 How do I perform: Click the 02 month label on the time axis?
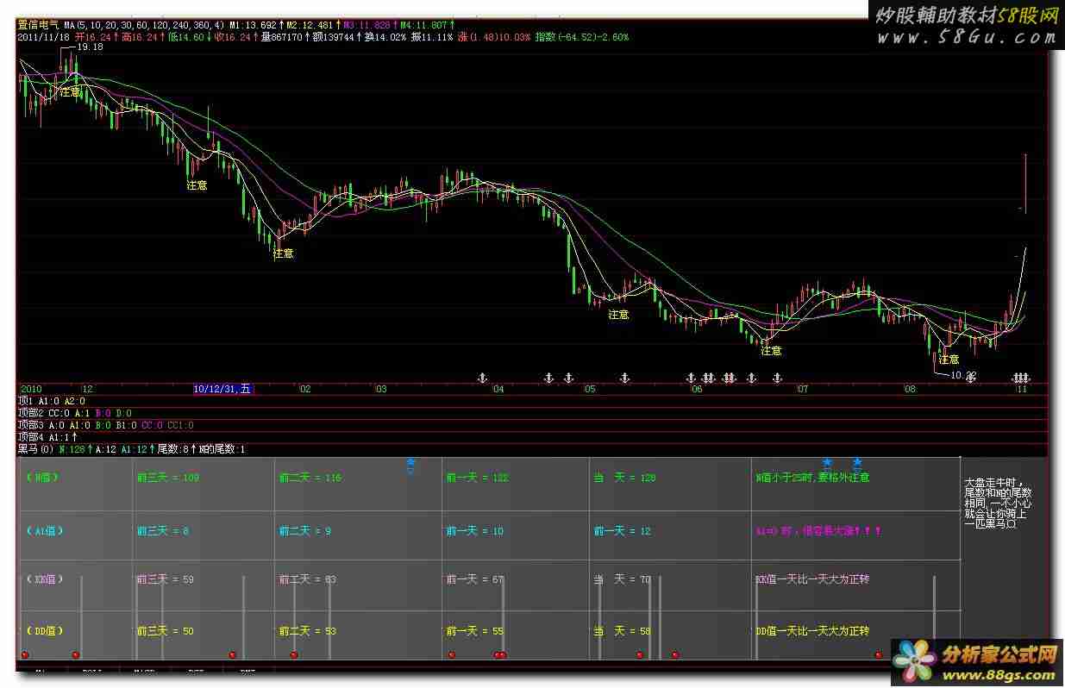pos(305,389)
